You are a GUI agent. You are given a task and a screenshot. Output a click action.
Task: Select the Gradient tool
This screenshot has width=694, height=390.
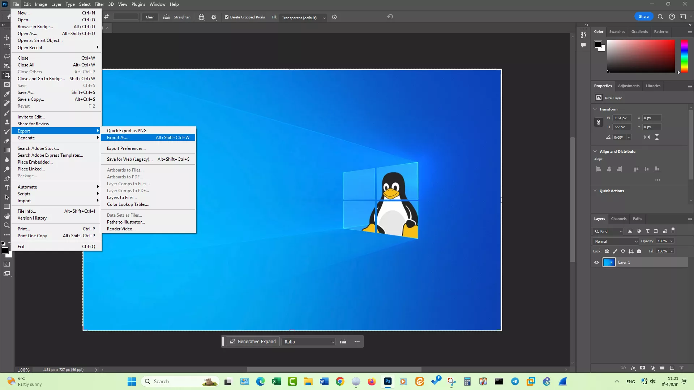click(x=7, y=150)
